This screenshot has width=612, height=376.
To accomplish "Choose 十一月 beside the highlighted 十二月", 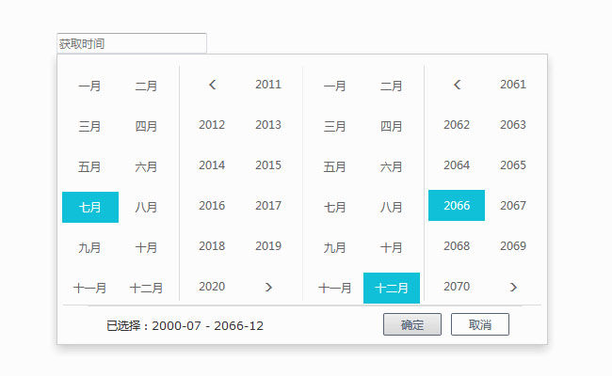I will 335,288.
